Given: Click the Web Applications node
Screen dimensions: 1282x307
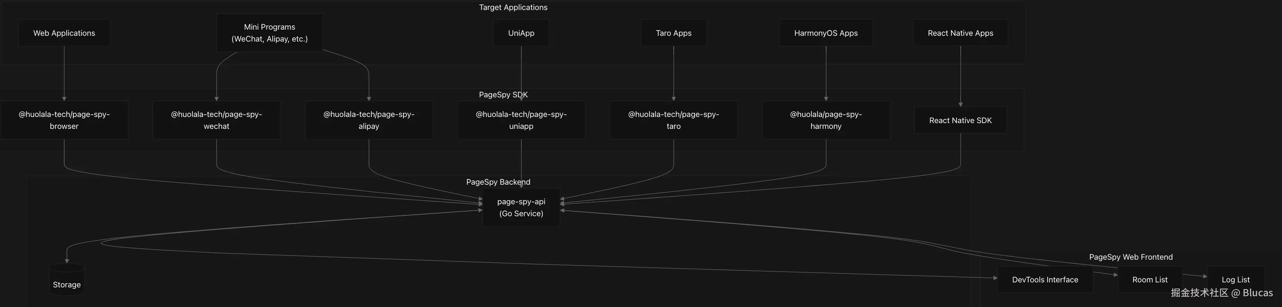Looking at the screenshot, I should tap(64, 33).
